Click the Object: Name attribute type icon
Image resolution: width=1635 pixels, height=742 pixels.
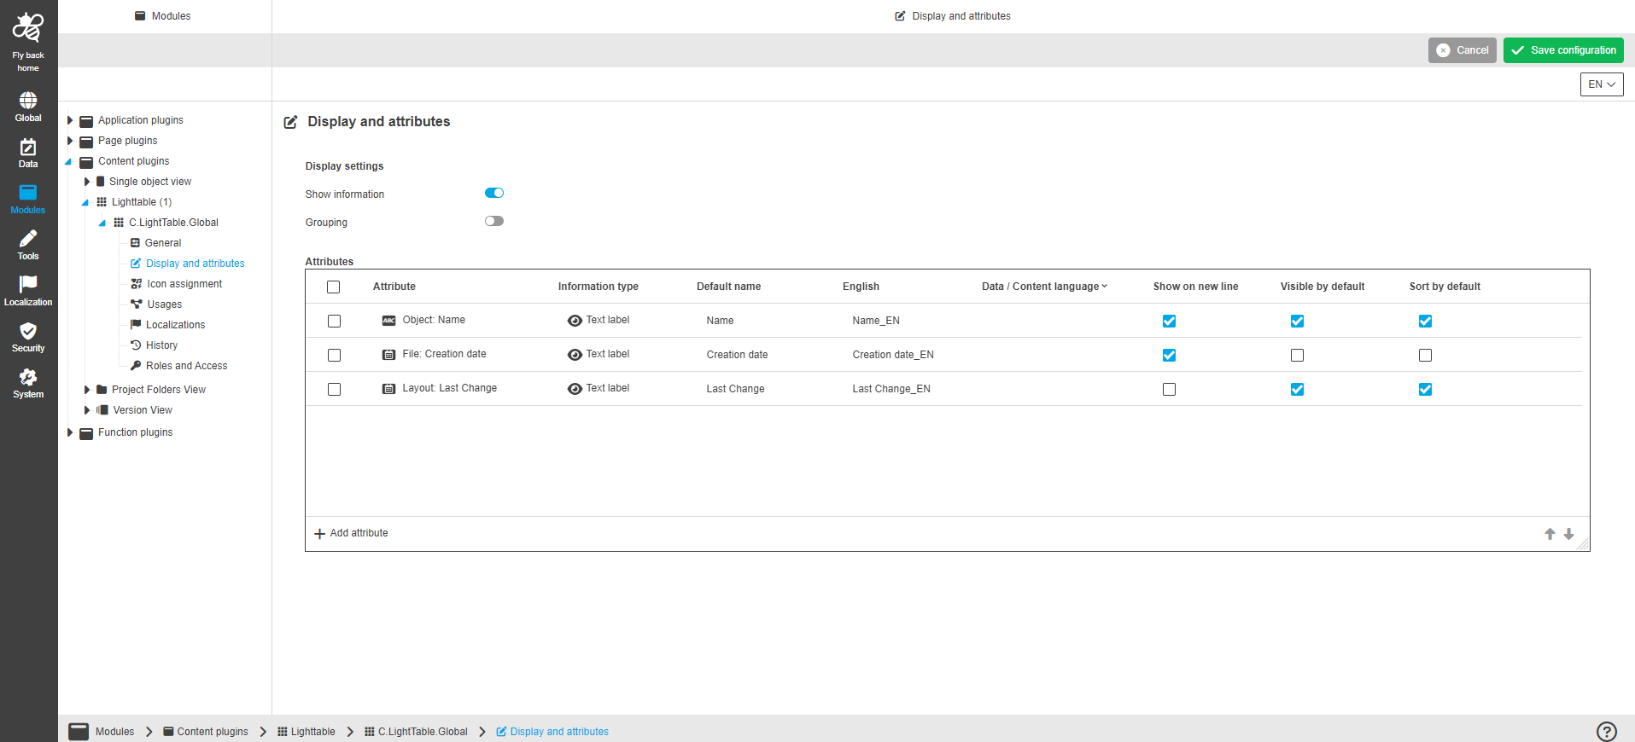point(388,321)
